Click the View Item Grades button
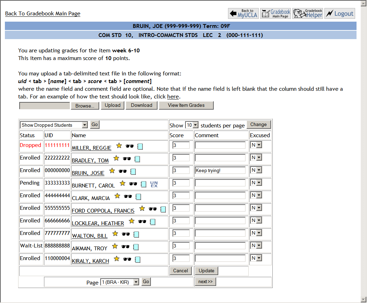Image resolution: width=367 pixels, height=303 pixels. [x=186, y=105]
